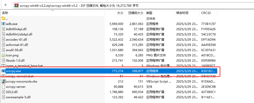Select the avformat-61.dll file icon
Screen dimensions: 254x103
pos(3,45)
